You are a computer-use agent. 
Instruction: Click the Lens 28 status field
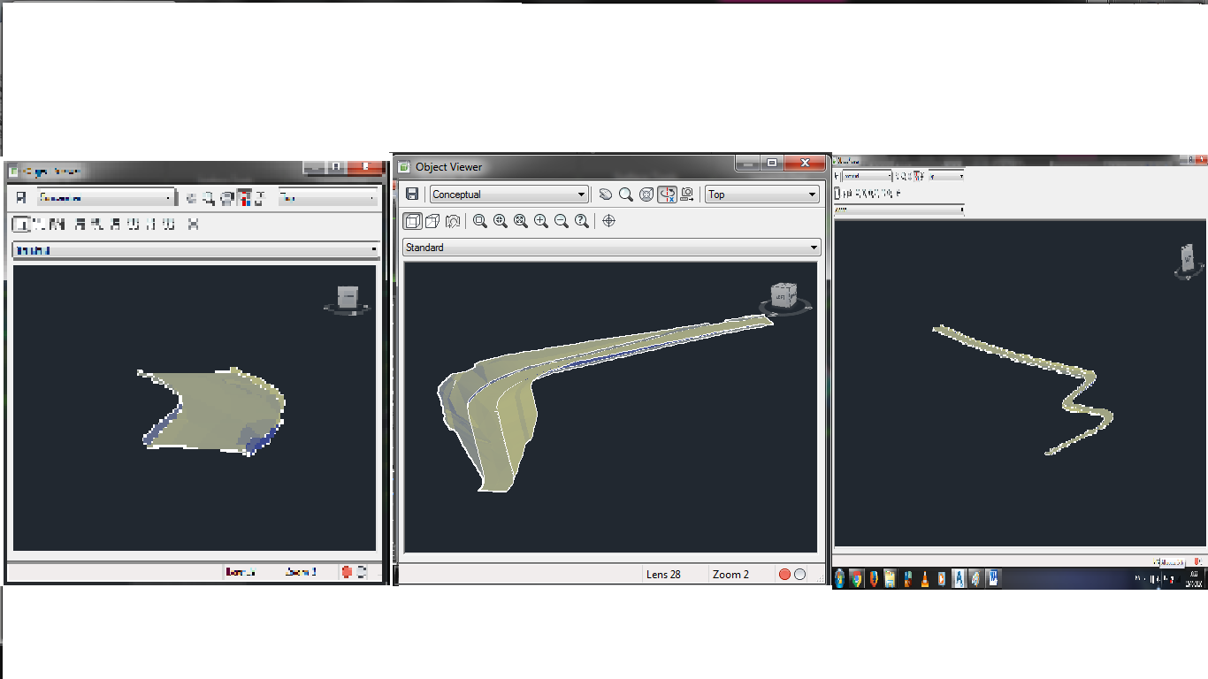point(665,574)
